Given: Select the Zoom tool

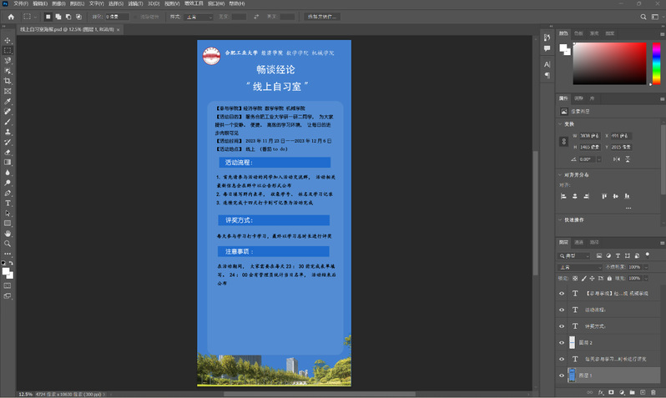Looking at the screenshot, I should click(8, 244).
